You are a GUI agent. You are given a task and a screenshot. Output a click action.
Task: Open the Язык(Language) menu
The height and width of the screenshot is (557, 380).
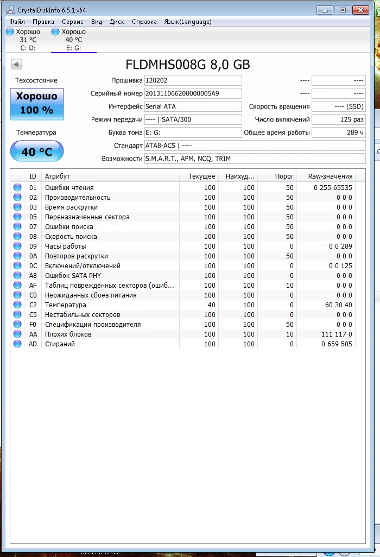pos(187,22)
